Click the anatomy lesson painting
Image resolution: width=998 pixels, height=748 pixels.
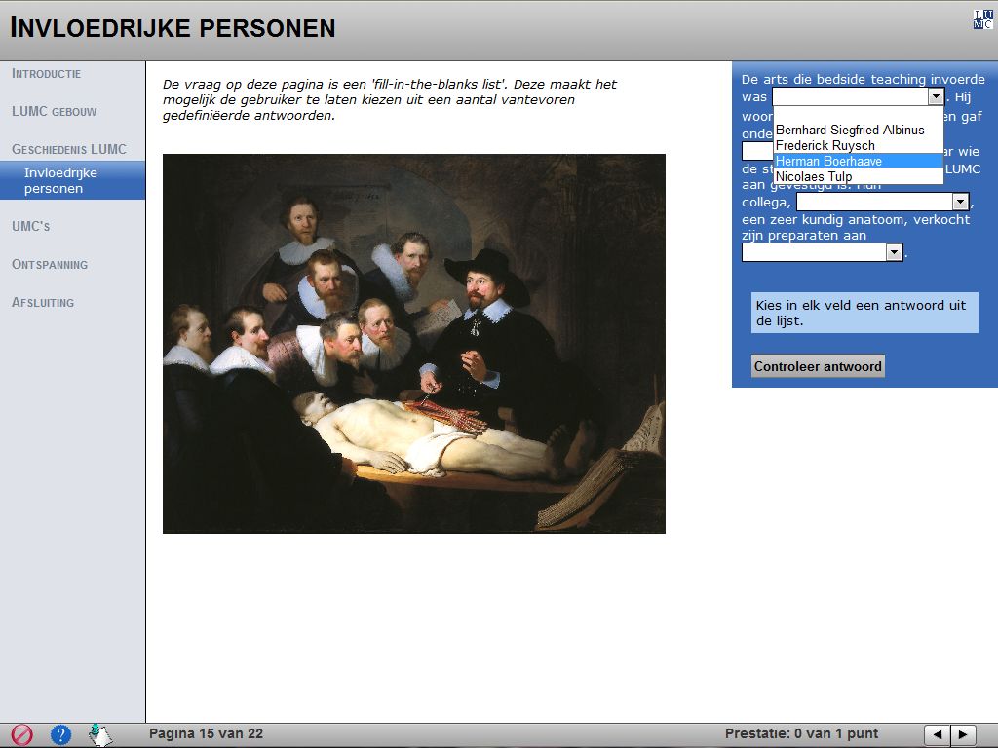(x=414, y=344)
